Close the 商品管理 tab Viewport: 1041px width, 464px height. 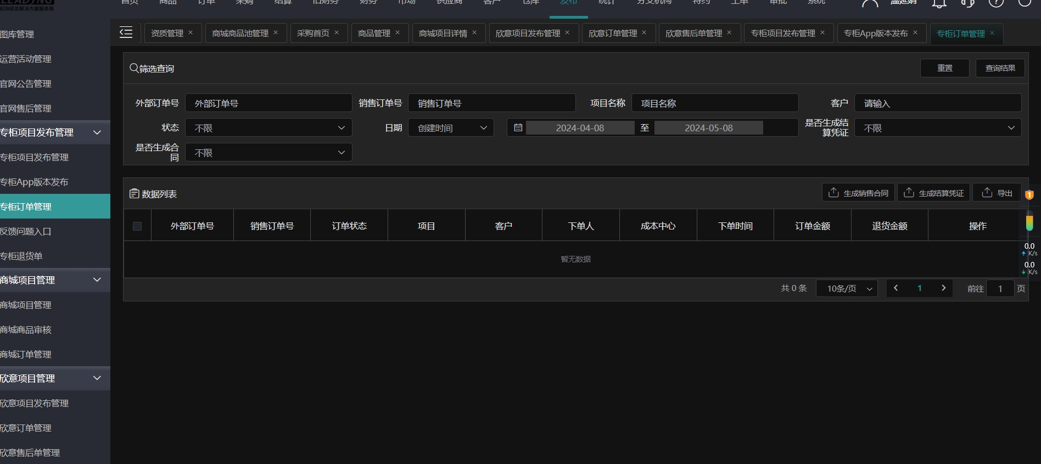398,33
